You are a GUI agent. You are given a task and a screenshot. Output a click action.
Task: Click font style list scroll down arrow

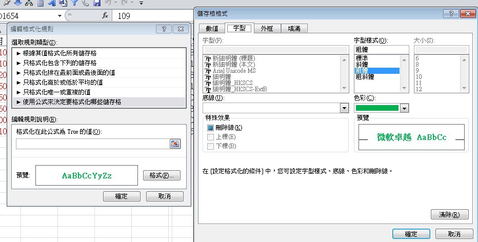click(405, 88)
